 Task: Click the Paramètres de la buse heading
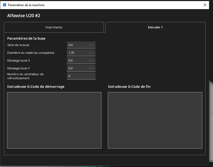click(26, 39)
